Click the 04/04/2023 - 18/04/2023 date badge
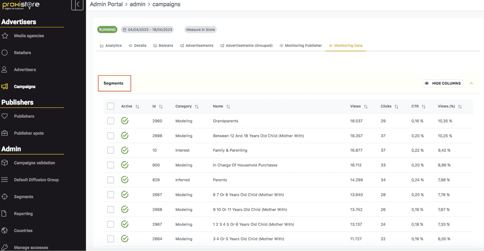 tap(147, 29)
